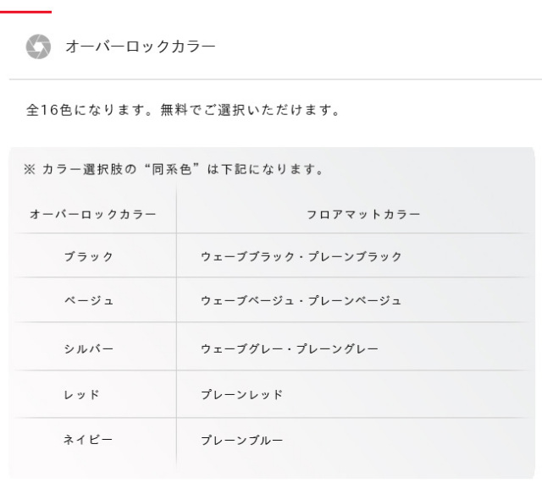Click the フロアマットカラー column header
This screenshot has height=488, width=542.
pyautogui.click(x=362, y=214)
